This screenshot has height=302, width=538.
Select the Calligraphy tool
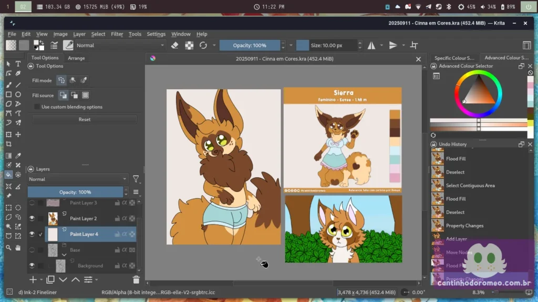(18, 73)
